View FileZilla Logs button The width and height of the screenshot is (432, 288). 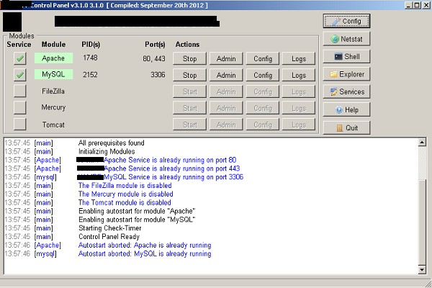click(299, 91)
